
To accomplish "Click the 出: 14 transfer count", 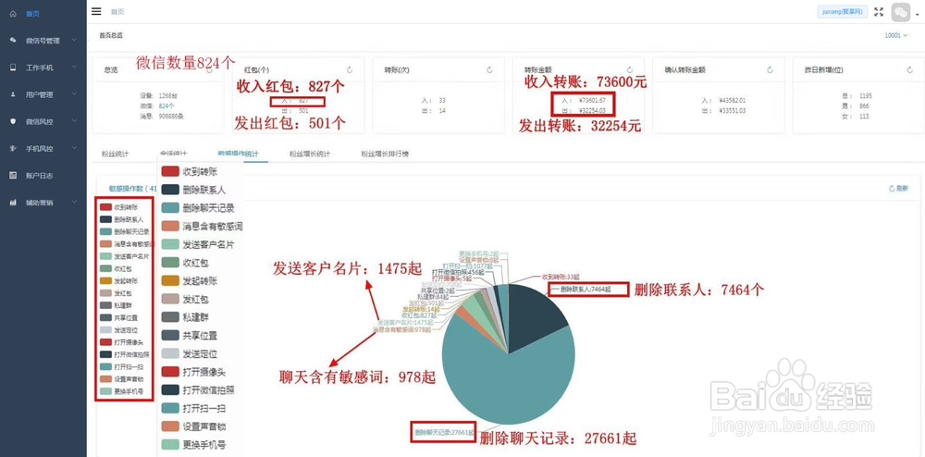I will tap(434, 111).
